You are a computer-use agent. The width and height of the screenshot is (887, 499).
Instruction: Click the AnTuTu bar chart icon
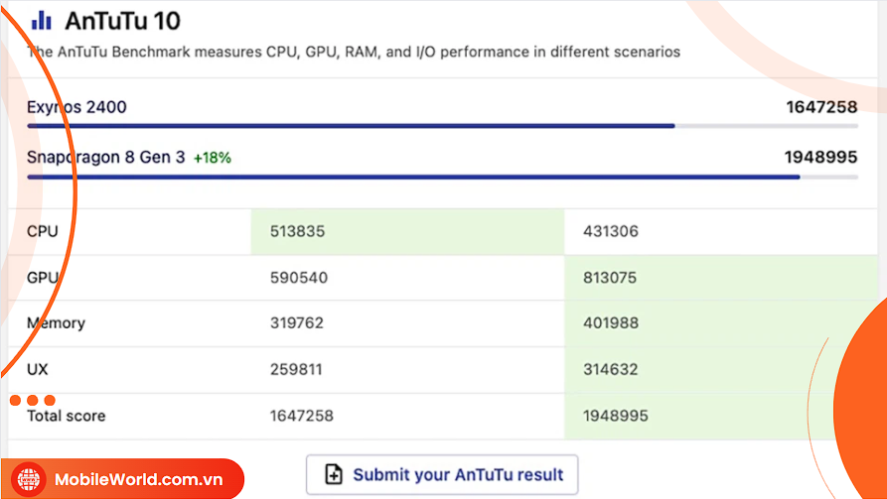42,21
